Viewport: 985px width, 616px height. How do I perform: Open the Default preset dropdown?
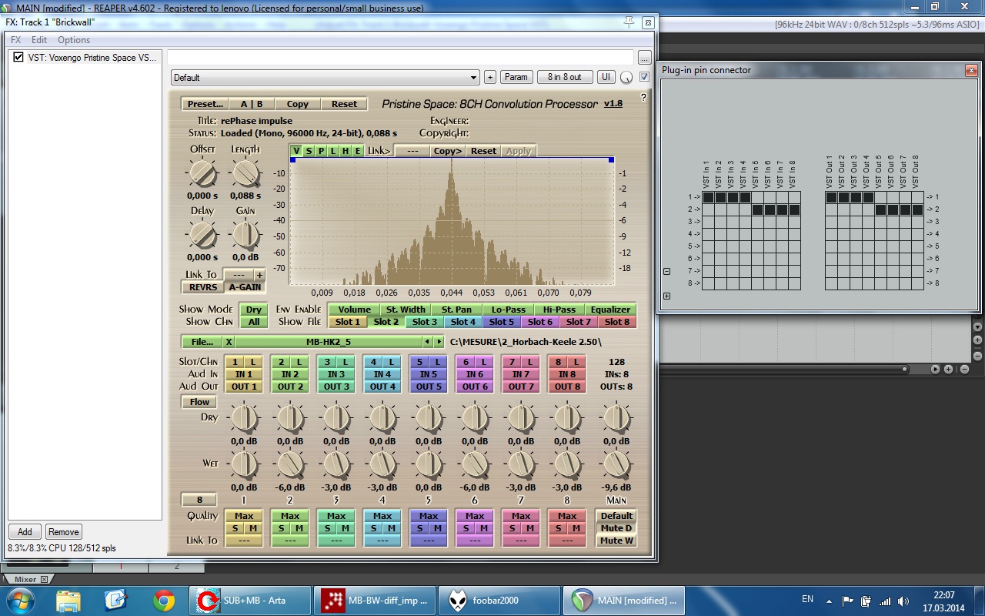click(x=324, y=78)
